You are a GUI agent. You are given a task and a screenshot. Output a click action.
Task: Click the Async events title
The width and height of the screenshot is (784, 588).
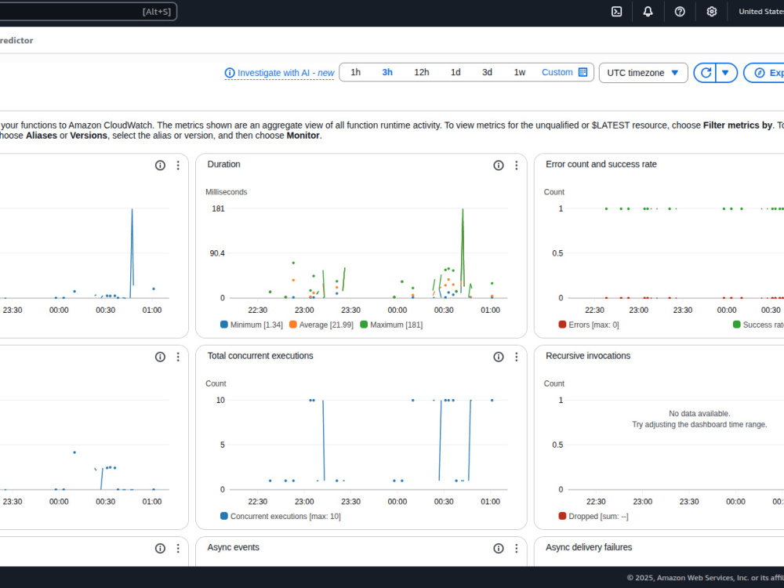pos(234,547)
